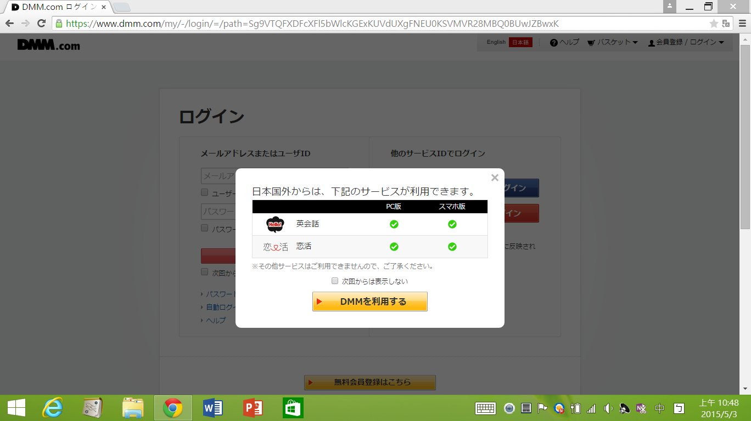
Task: Click the 英会話 Hello! speech bubble icon
Action: (275, 224)
